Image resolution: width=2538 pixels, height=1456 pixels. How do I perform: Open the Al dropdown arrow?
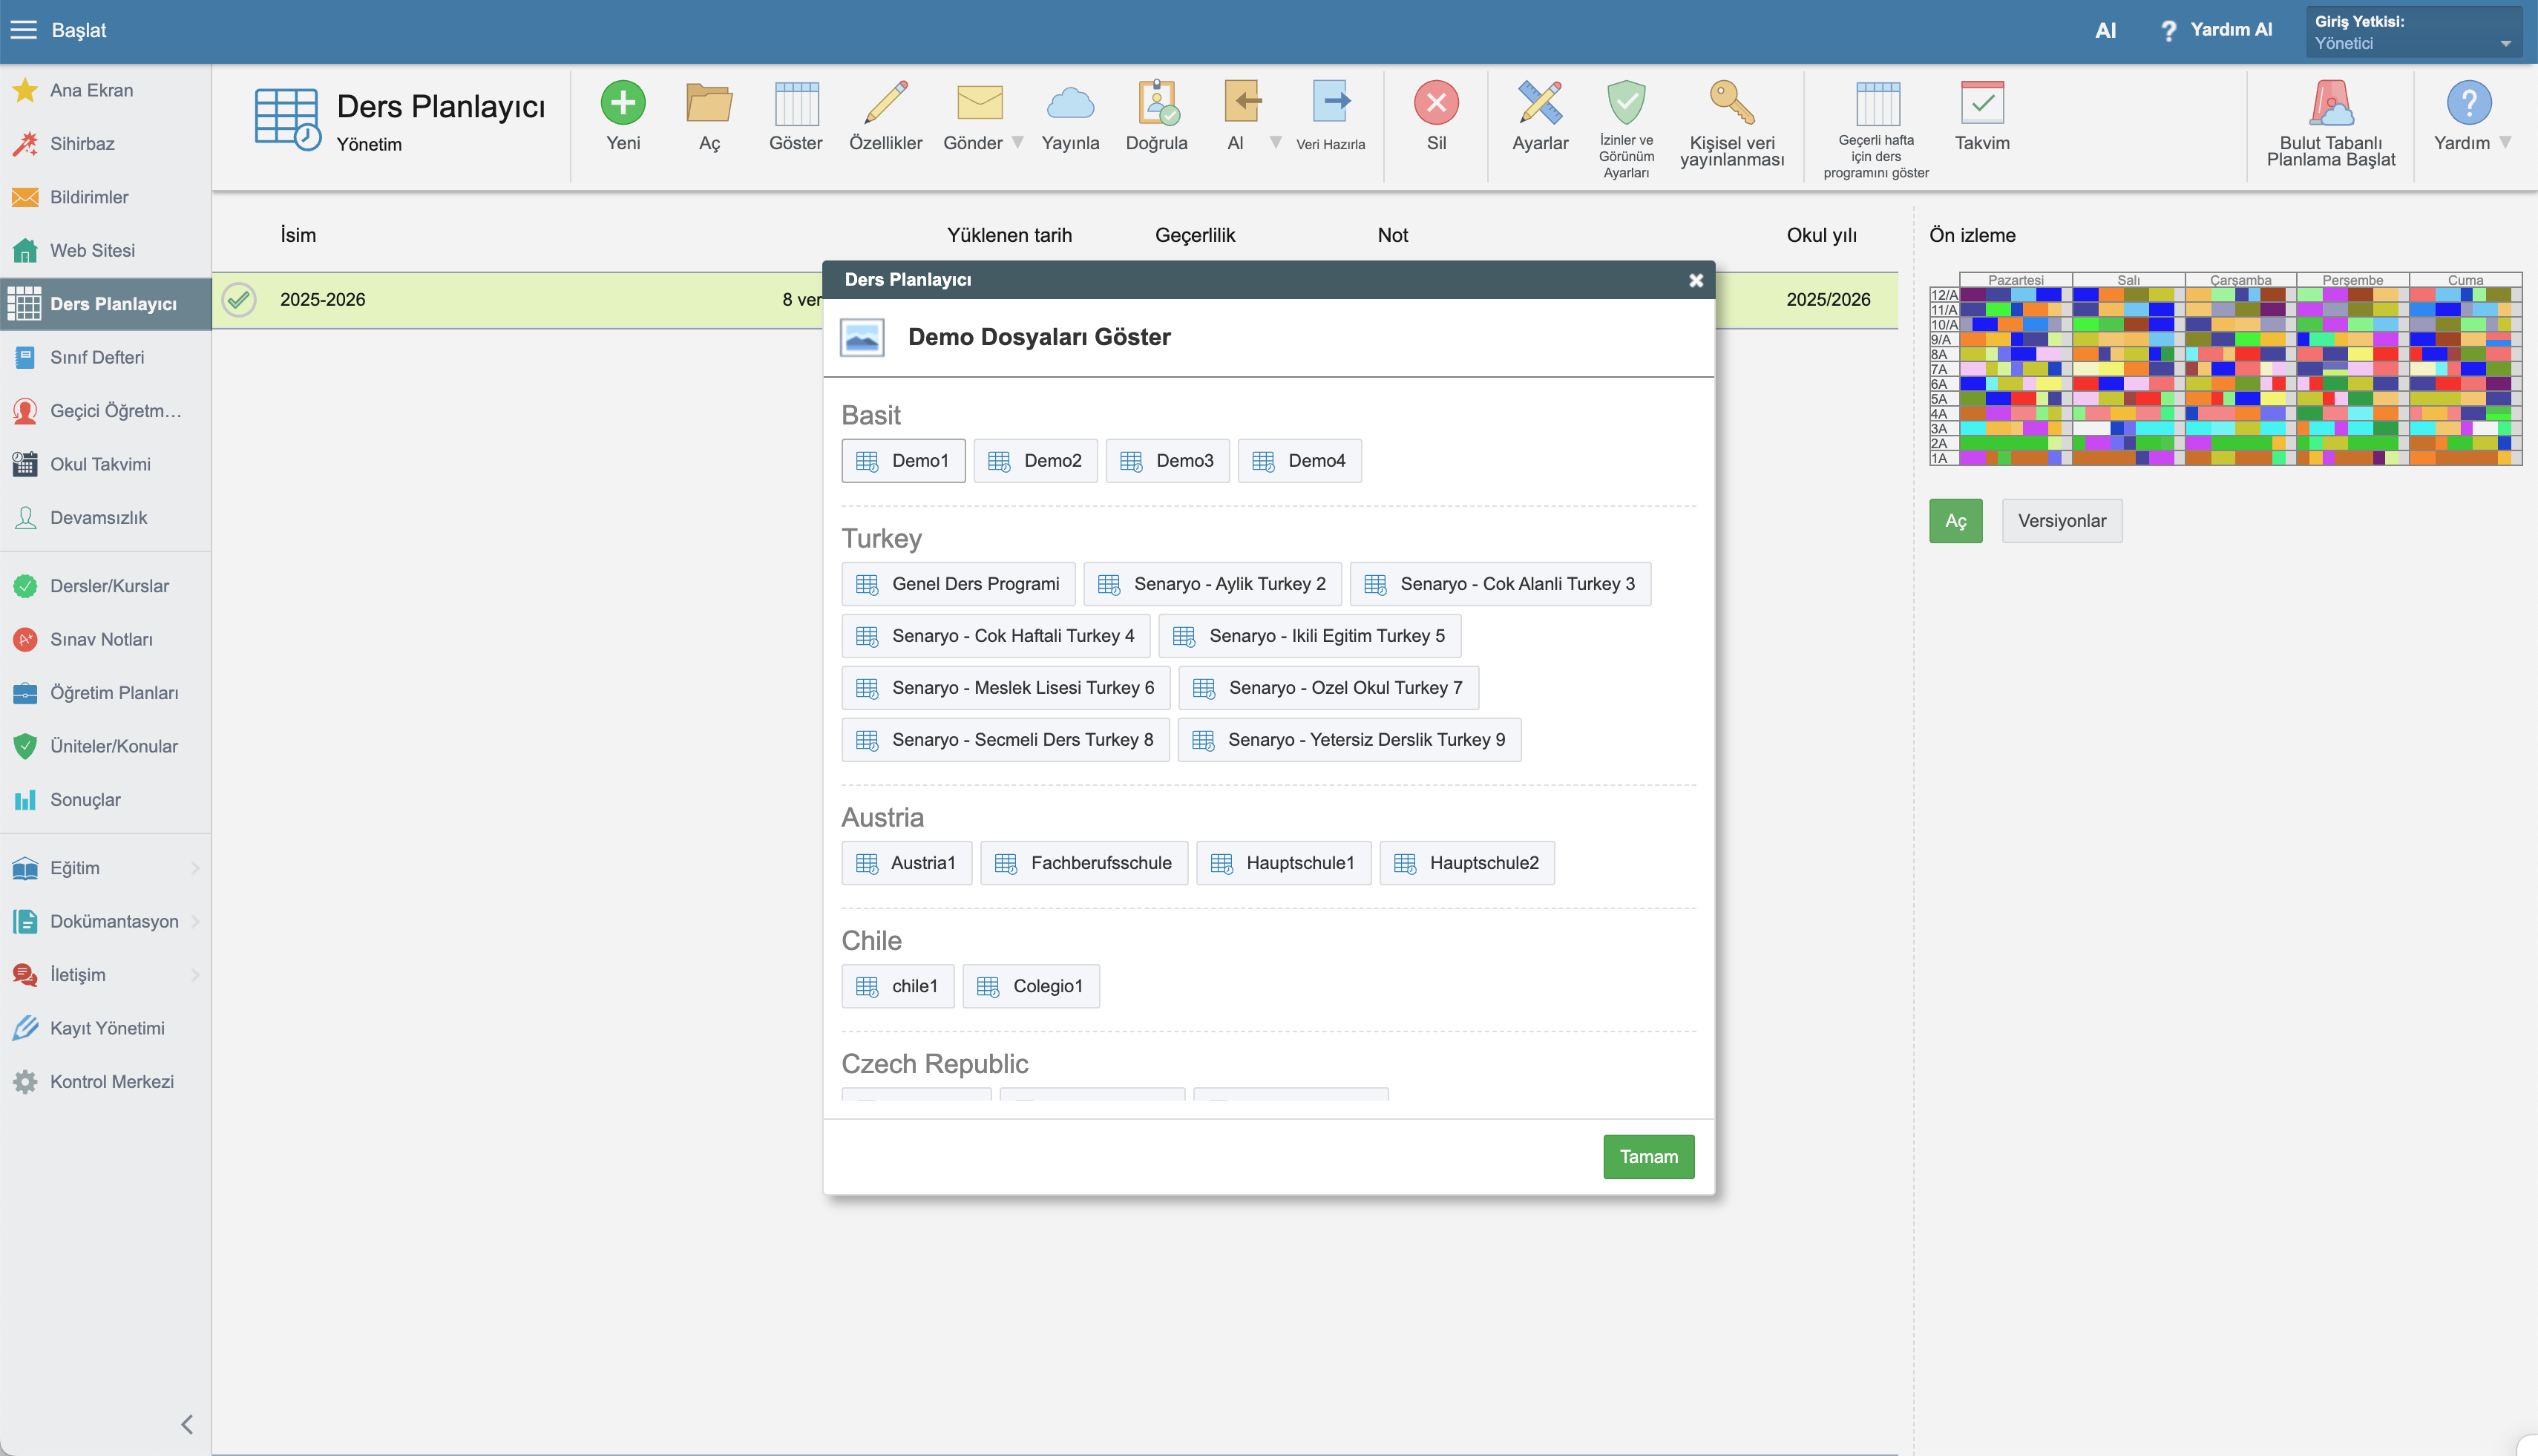point(1275,143)
